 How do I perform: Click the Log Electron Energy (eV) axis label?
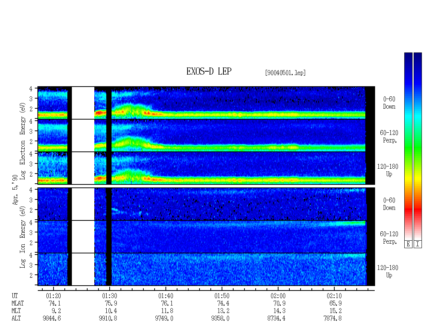click(x=23, y=141)
